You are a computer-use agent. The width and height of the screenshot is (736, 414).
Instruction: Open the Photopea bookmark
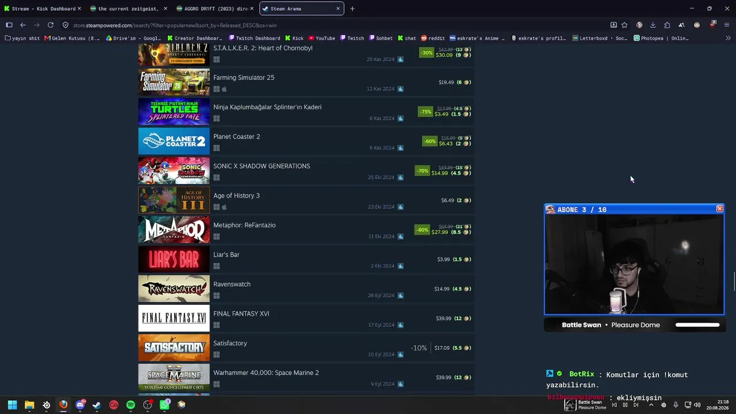(x=661, y=39)
